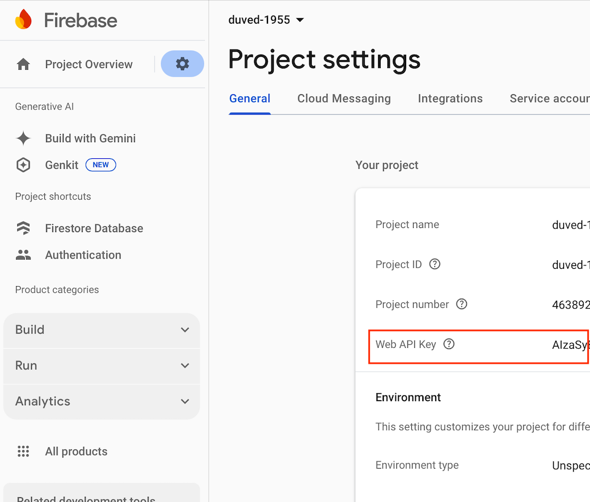Screen dimensions: 590x502
Task: Expand the Run category
Action: [101, 366]
